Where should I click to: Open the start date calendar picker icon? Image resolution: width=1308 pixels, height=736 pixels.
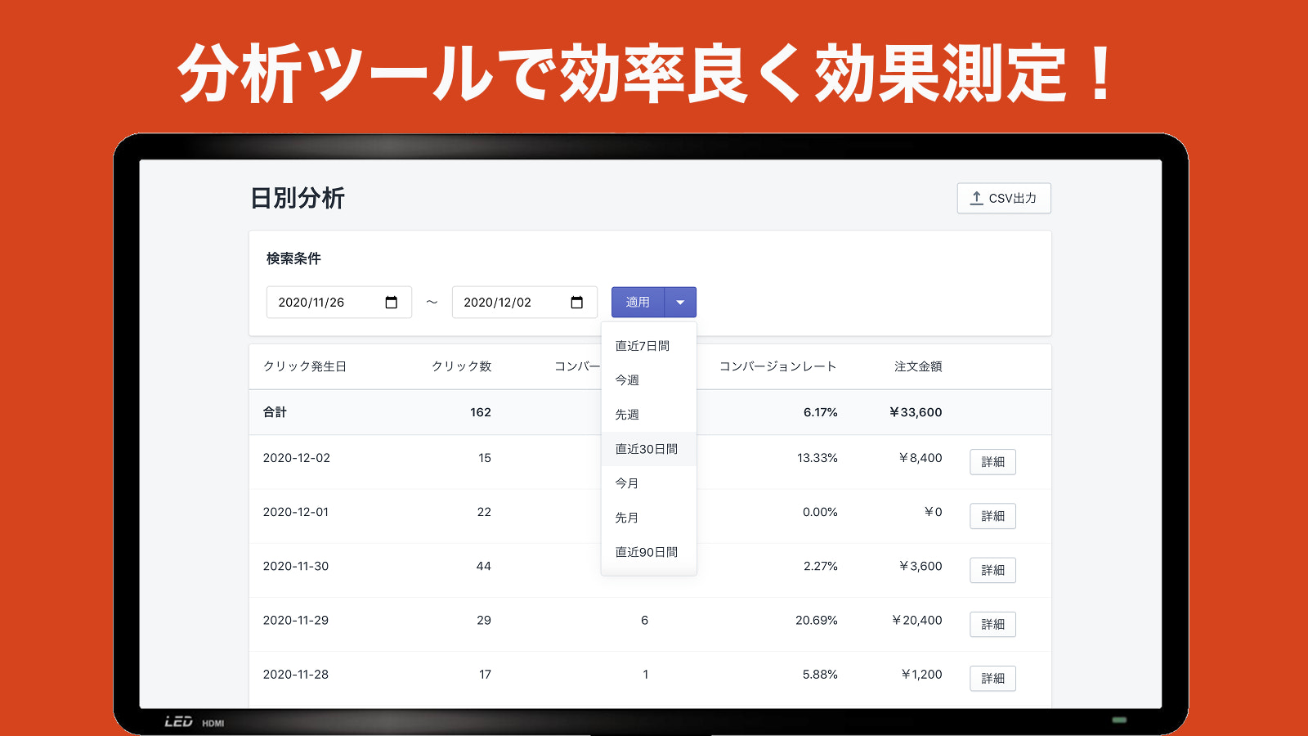(391, 303)
